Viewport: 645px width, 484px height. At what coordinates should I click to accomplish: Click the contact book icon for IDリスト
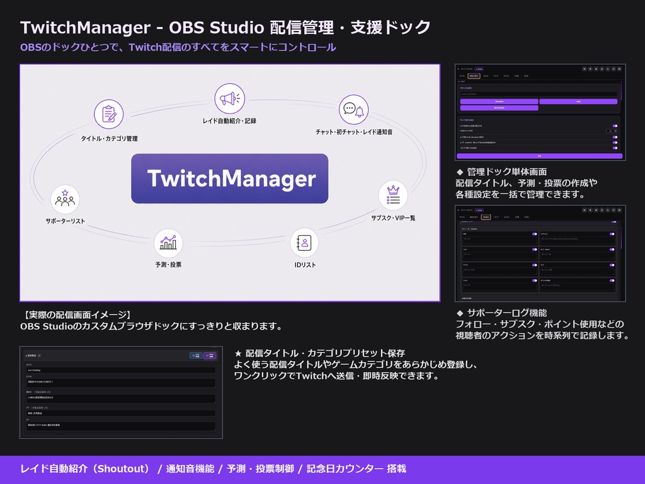304,243
